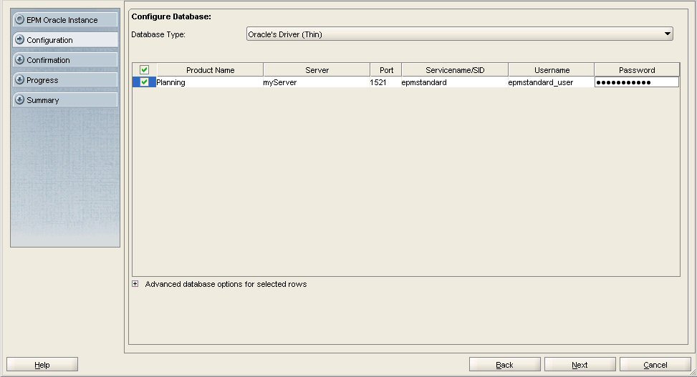Select the 1521 port cell
Viewport: 697px width, 377px height.
385,82
